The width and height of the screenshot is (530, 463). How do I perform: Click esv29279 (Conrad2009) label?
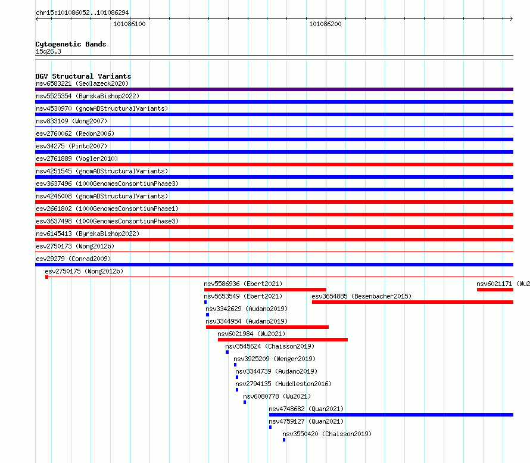73,259
